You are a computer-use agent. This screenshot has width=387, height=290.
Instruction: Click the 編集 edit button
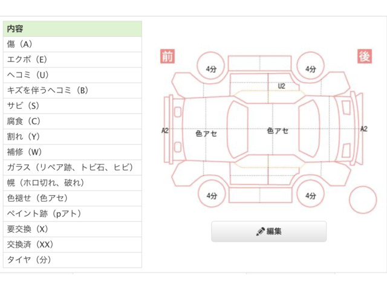point(268,231)
